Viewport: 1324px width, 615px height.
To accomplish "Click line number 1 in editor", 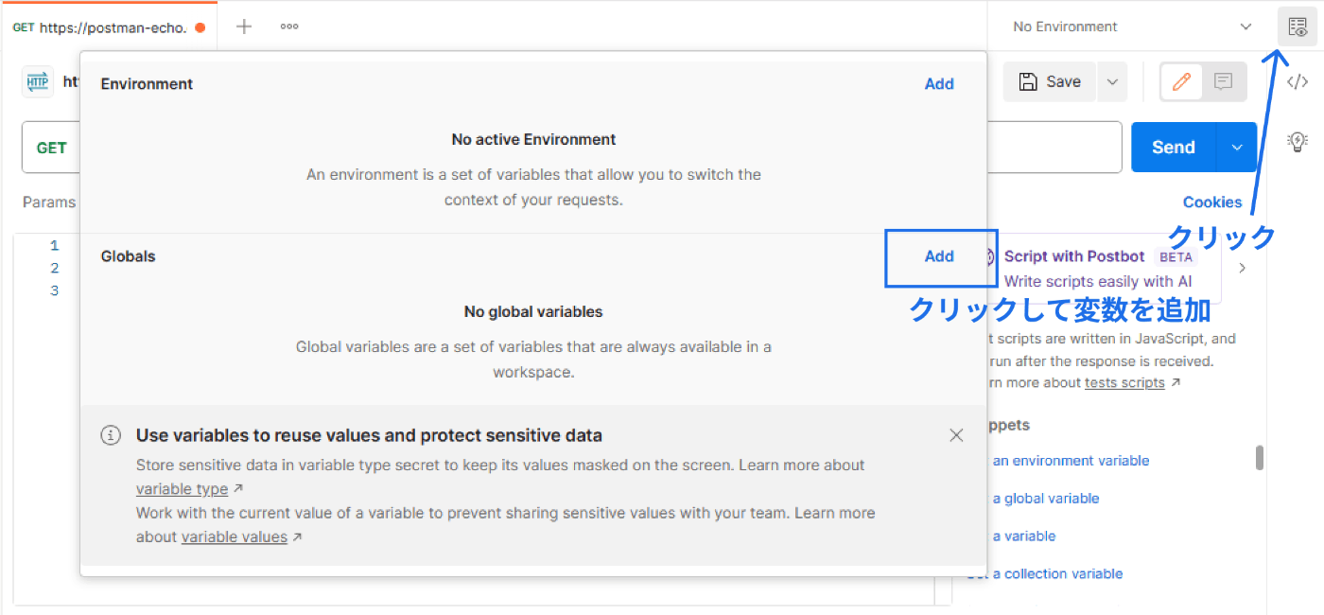I will point(55,246).
